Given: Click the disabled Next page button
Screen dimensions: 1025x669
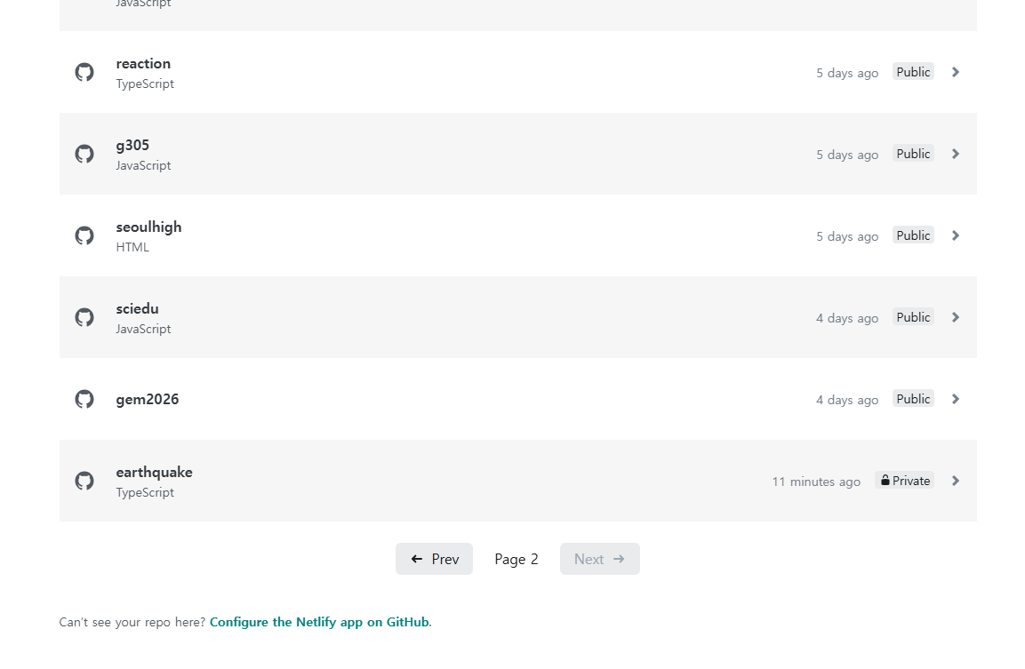Looking at the screenshot, I should (x=599, y=559).
